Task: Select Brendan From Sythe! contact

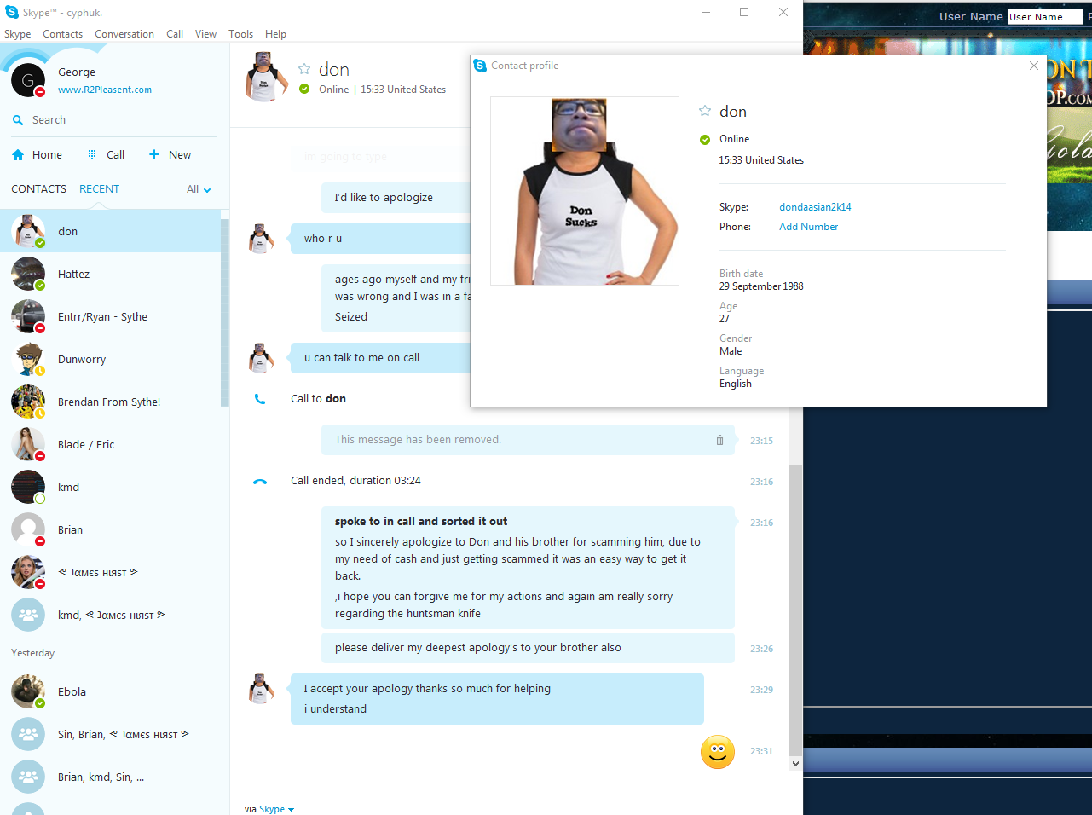Action: point(111,402)
